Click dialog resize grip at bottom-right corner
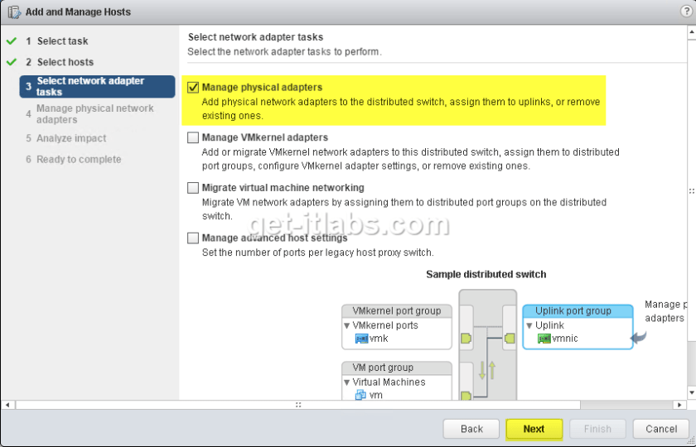 (691, 441)
